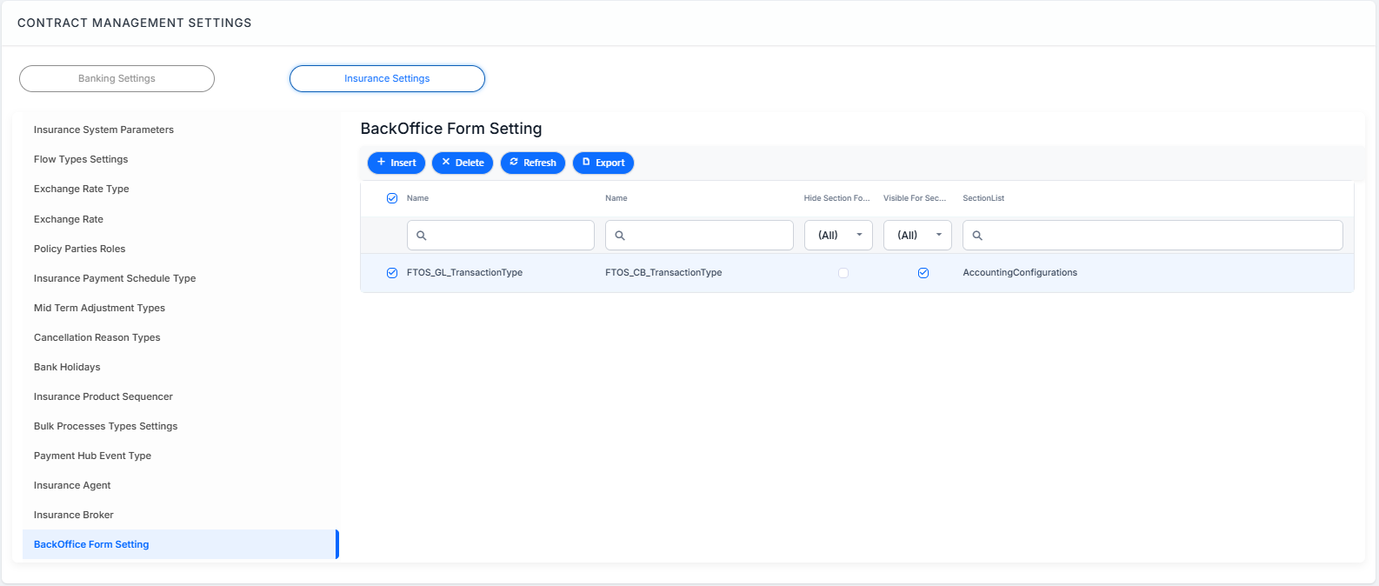Sort by SectionList column header
Viewport: 1379px width, 586px height.
tap(983, 198)
